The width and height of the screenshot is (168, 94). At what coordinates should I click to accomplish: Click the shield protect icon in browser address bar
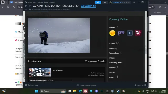click(19, 7)
